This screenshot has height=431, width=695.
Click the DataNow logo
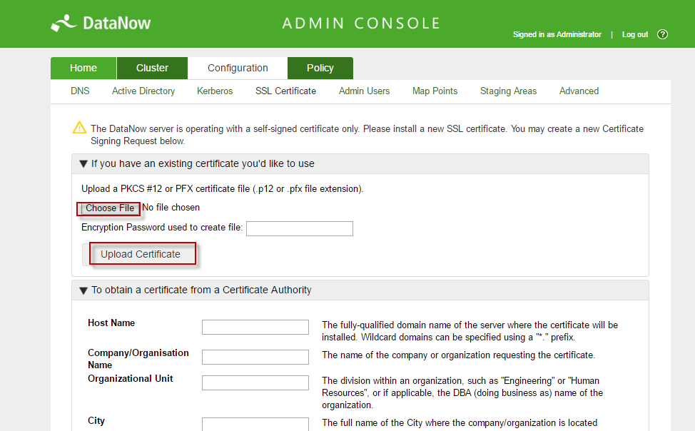[101, 23]
